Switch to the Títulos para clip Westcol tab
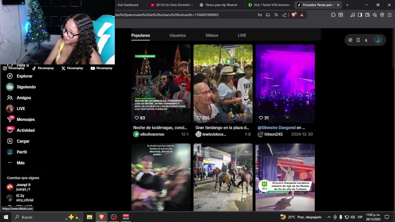This screenshot has width=395, height=222. coord(220,5)
